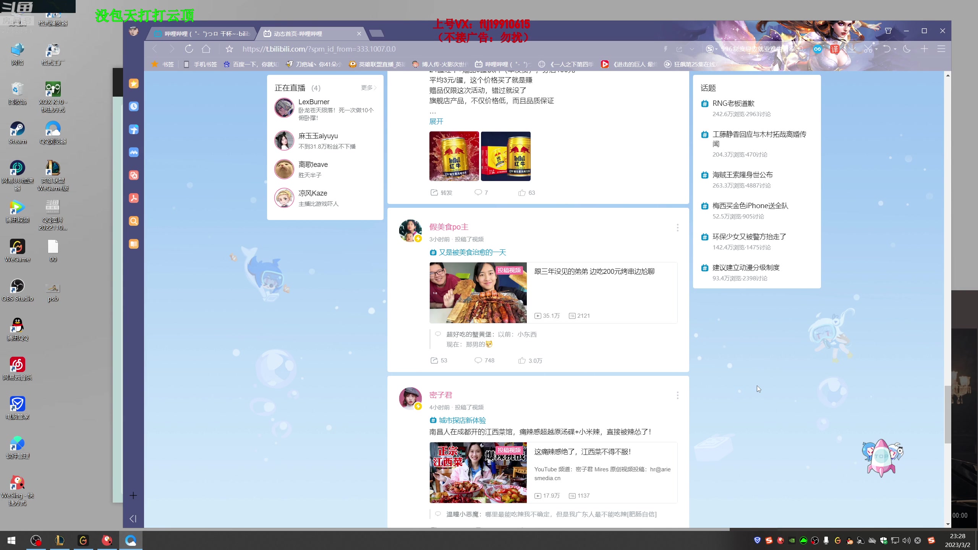978x550 pixels.
Task: Click the rocket TOP back-to-top button
Action: click(x=882, y=457)
